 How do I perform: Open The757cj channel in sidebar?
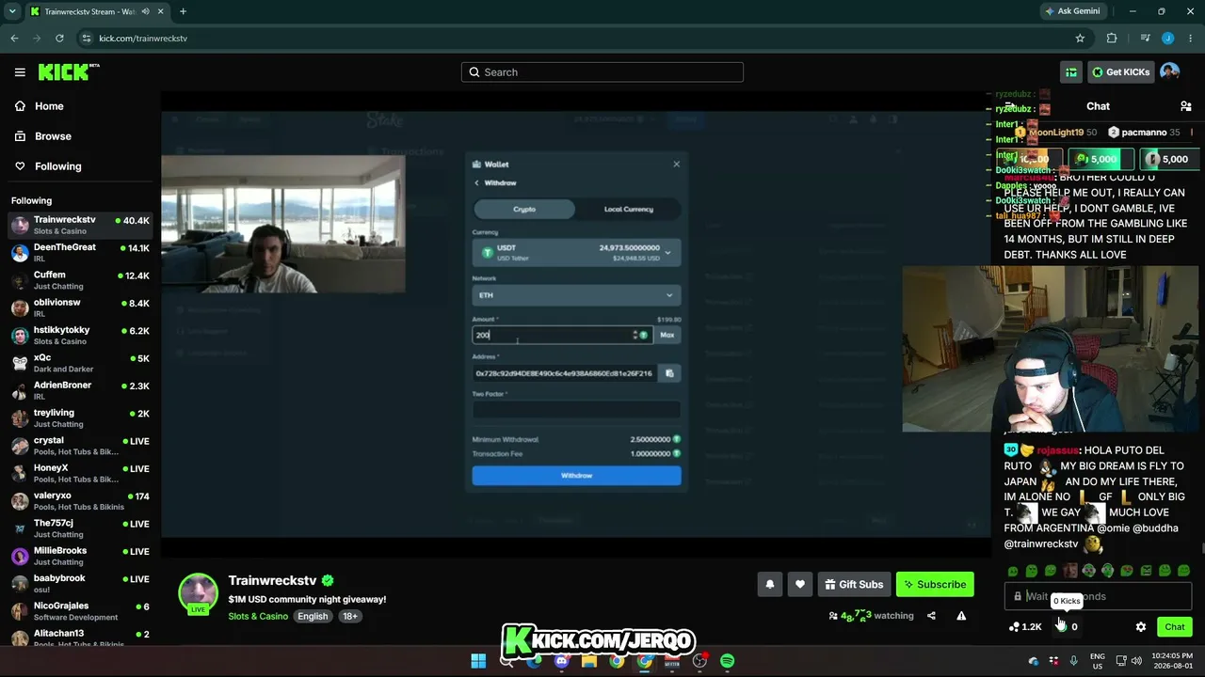(x=80, y=528)
